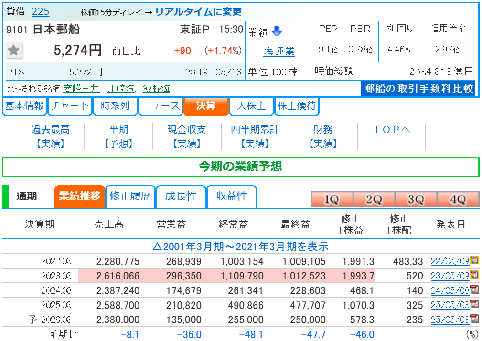482x341 pixels.
Task: Switch to the 成長性 tab
Action: click(x=181, y=196)
